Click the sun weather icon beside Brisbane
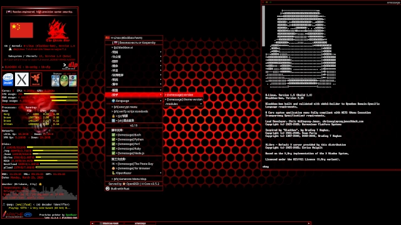The width and height of the screenshot is (401, 225). click(40, 184)
